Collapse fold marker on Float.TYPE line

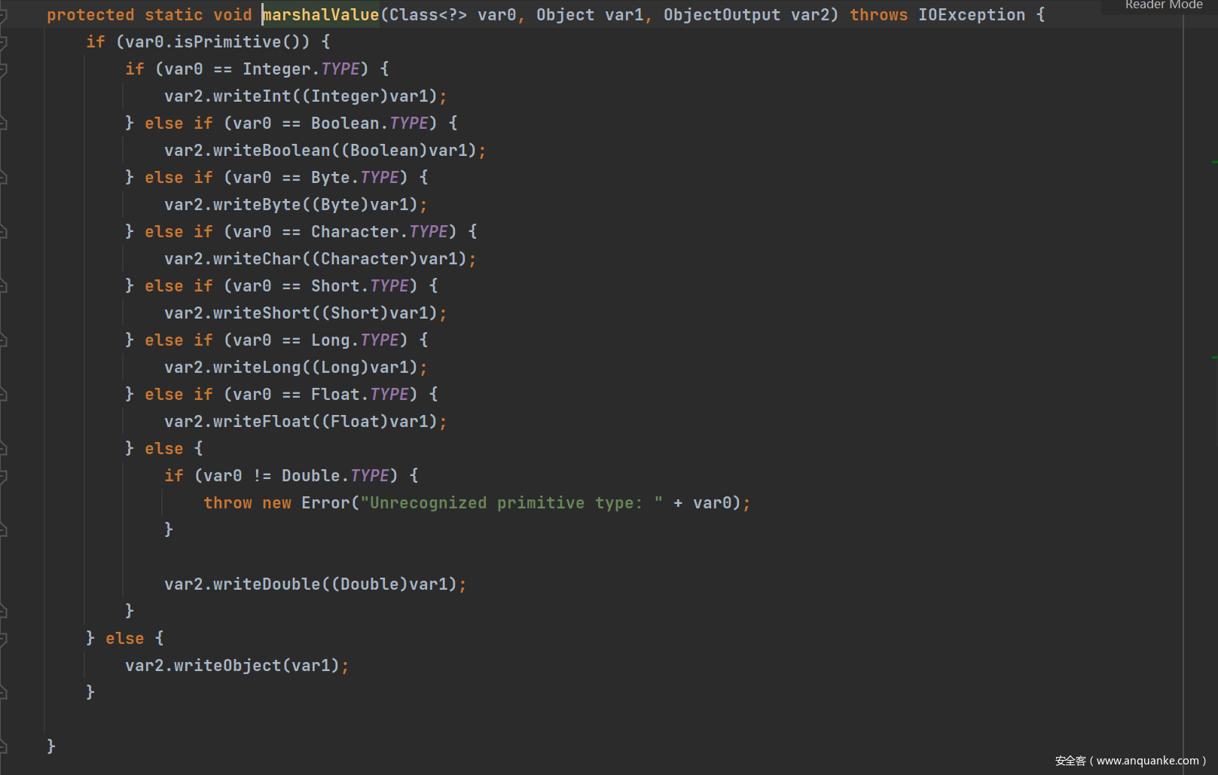[x=3, y=394]
